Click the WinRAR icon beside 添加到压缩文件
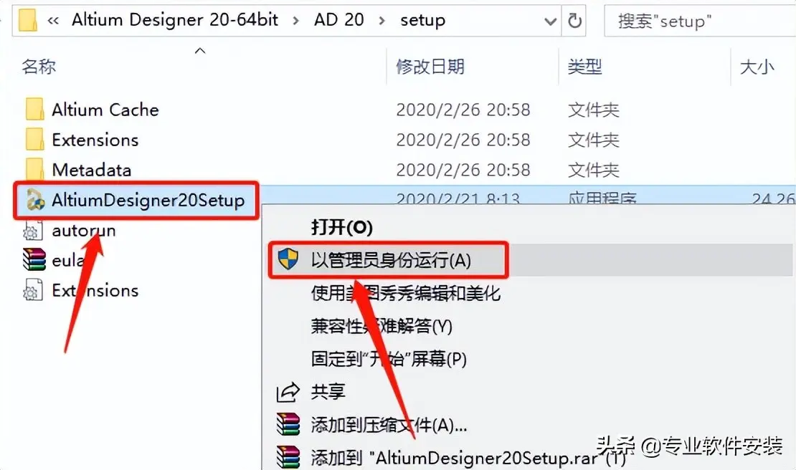 (x=288, y=424)
